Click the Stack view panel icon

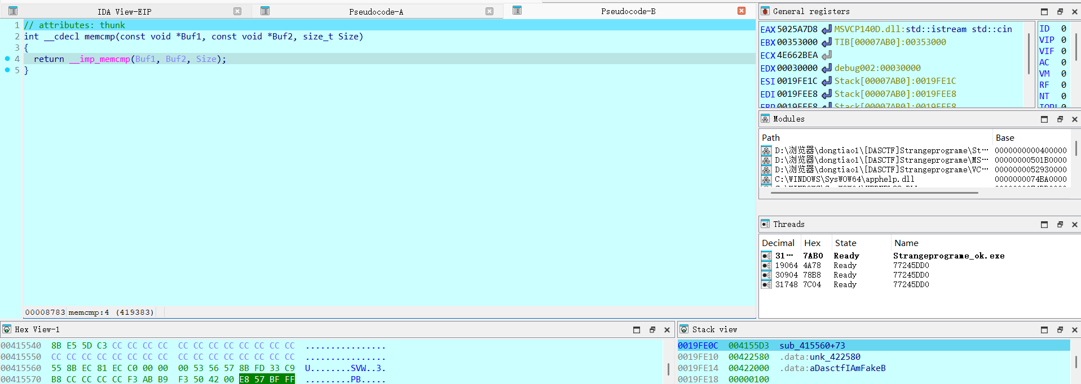(684, 329)
